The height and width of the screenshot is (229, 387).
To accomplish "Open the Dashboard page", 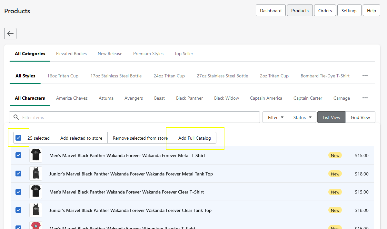I will tap(271, 11).
